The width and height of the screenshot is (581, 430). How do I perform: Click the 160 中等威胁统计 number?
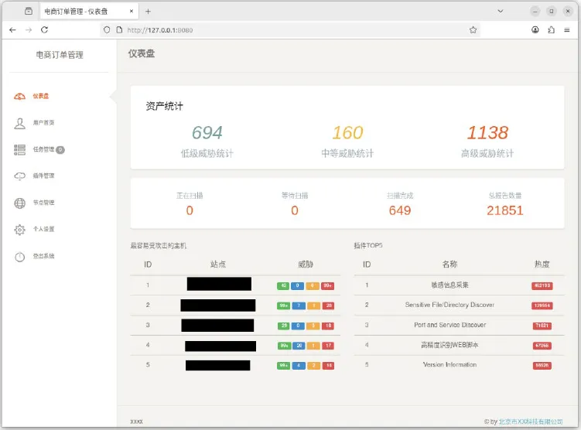[347, 132]
